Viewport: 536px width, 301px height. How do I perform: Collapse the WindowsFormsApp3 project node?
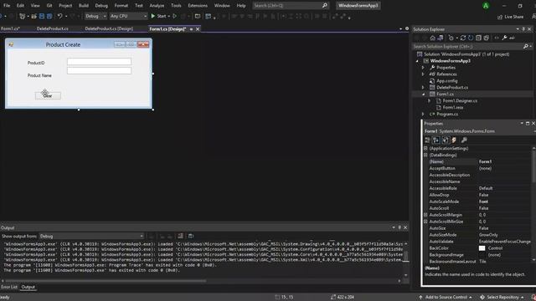(x=417, y=61)
